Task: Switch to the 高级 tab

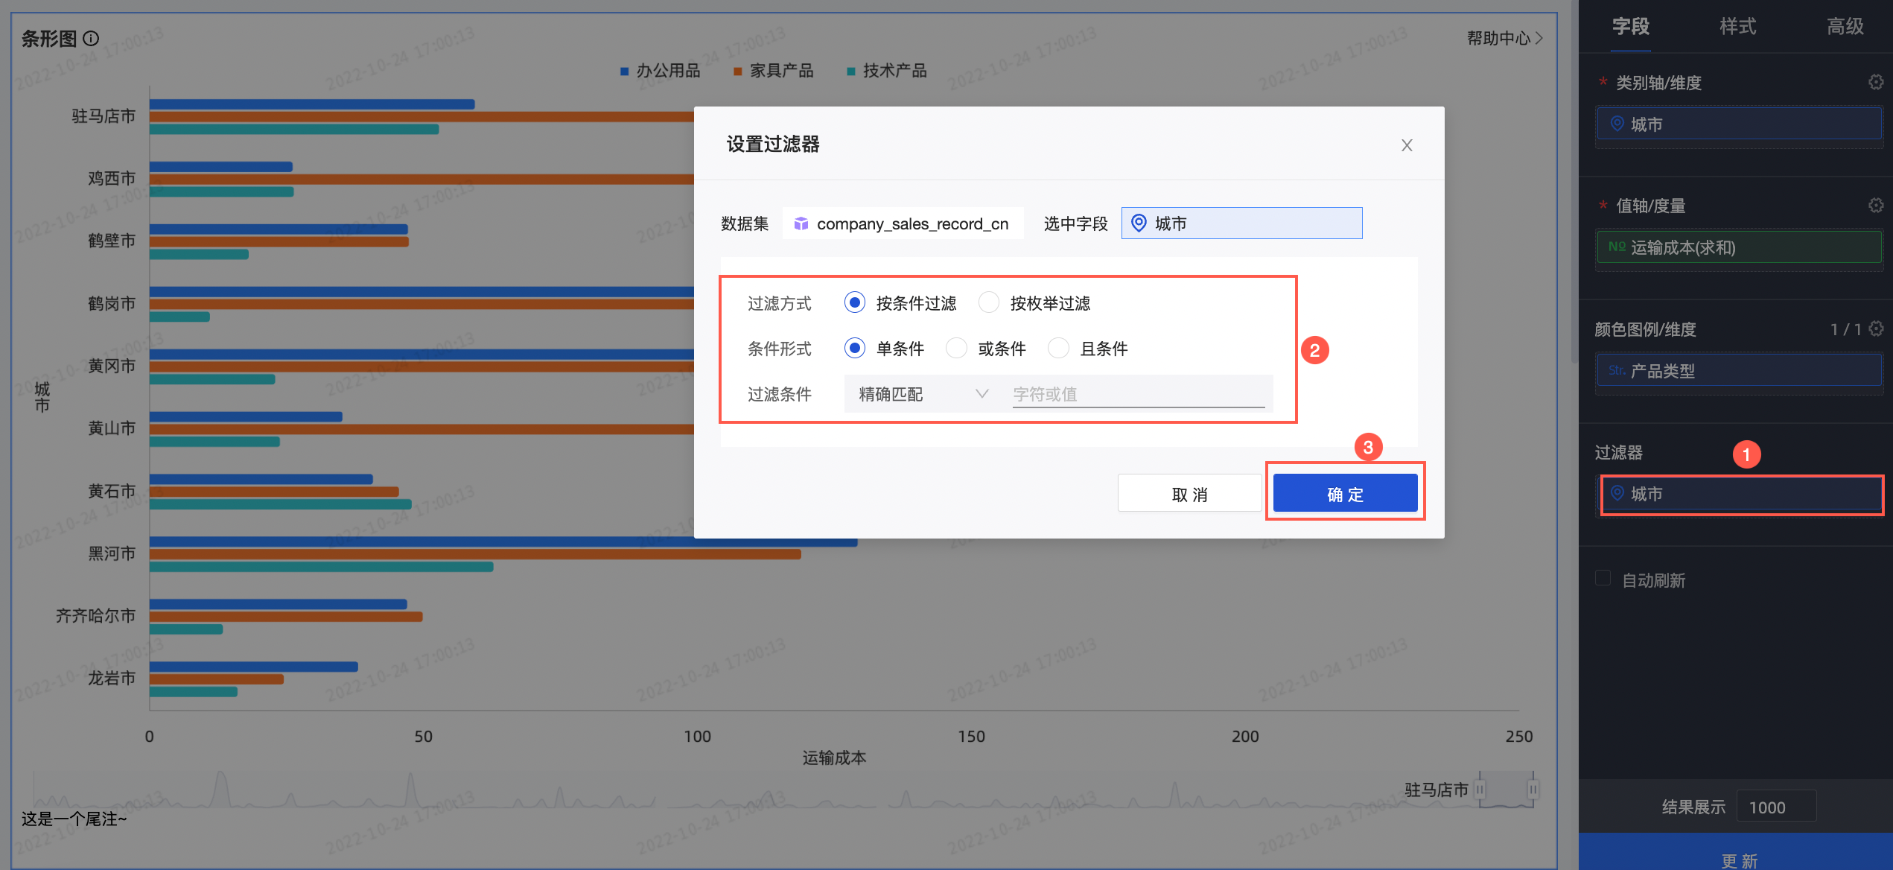Action: (x=1845, y=27)
